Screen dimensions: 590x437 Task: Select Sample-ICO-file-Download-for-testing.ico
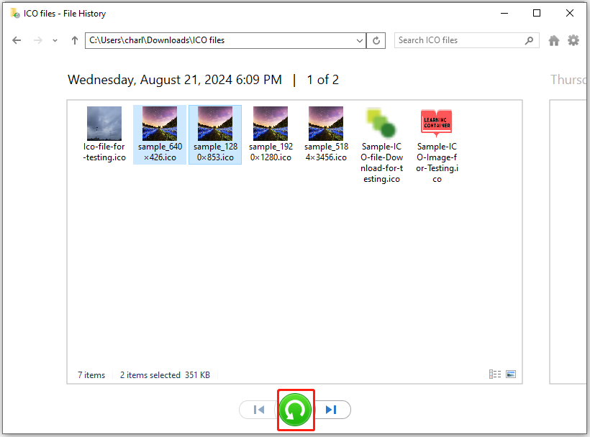coord(381,144)
